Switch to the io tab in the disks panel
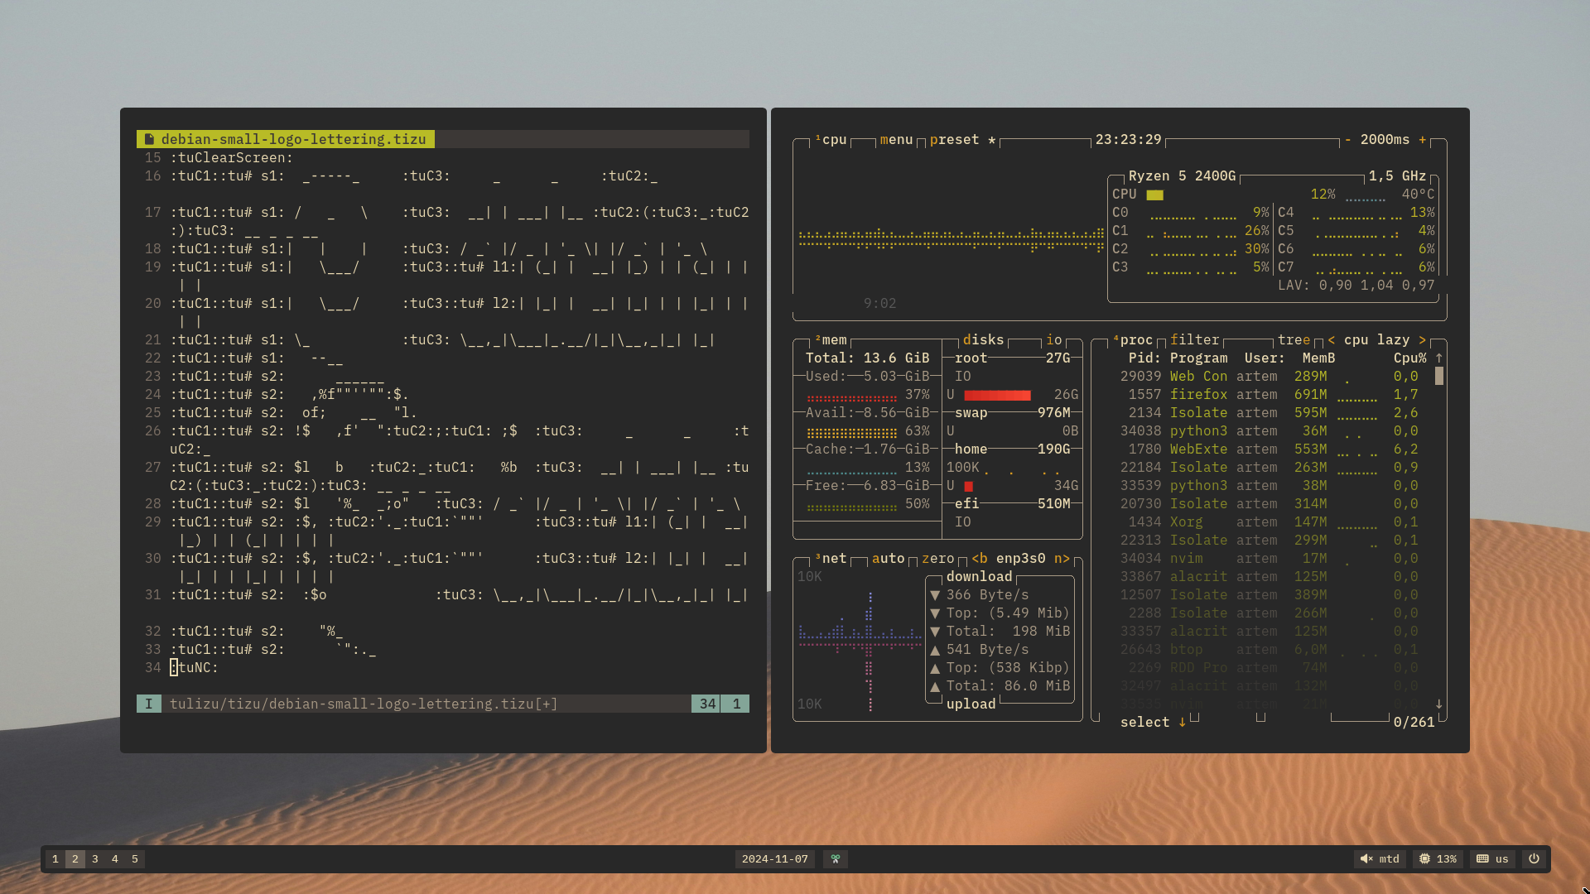Image resolution: width=1590 pixels, height=894 pixels. [1053, 339]
